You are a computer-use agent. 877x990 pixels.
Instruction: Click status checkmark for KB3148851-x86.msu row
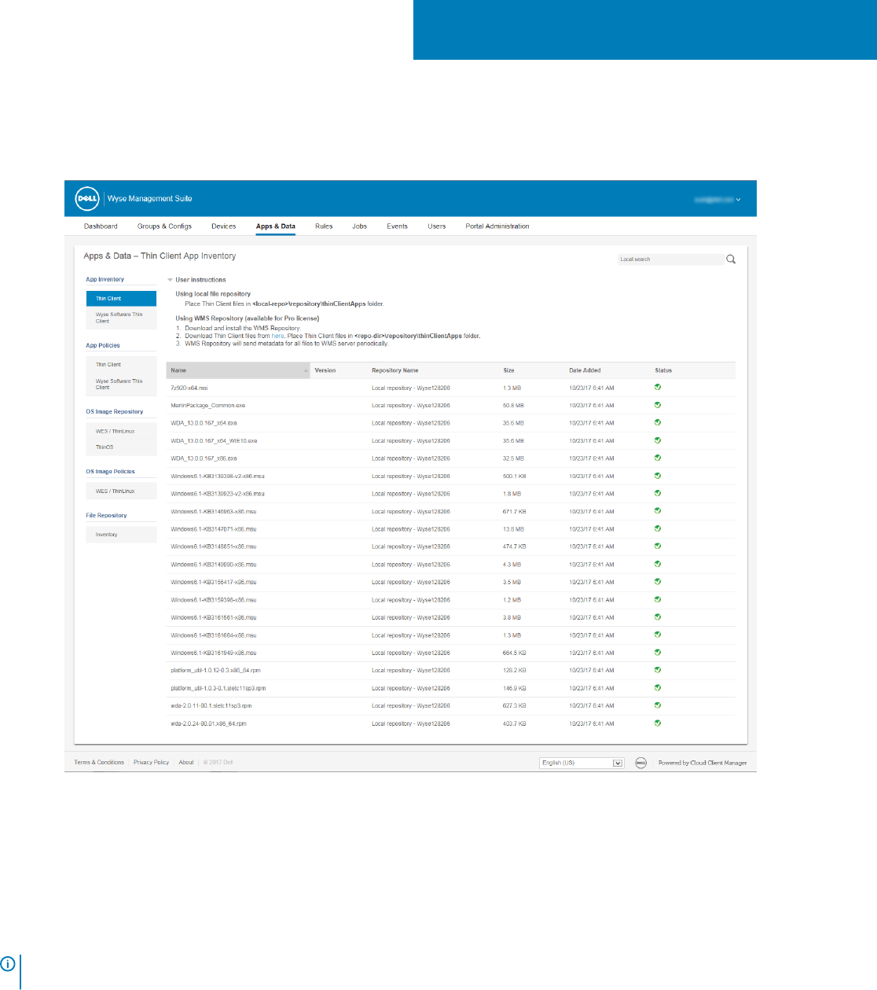(x=658, y=546)
